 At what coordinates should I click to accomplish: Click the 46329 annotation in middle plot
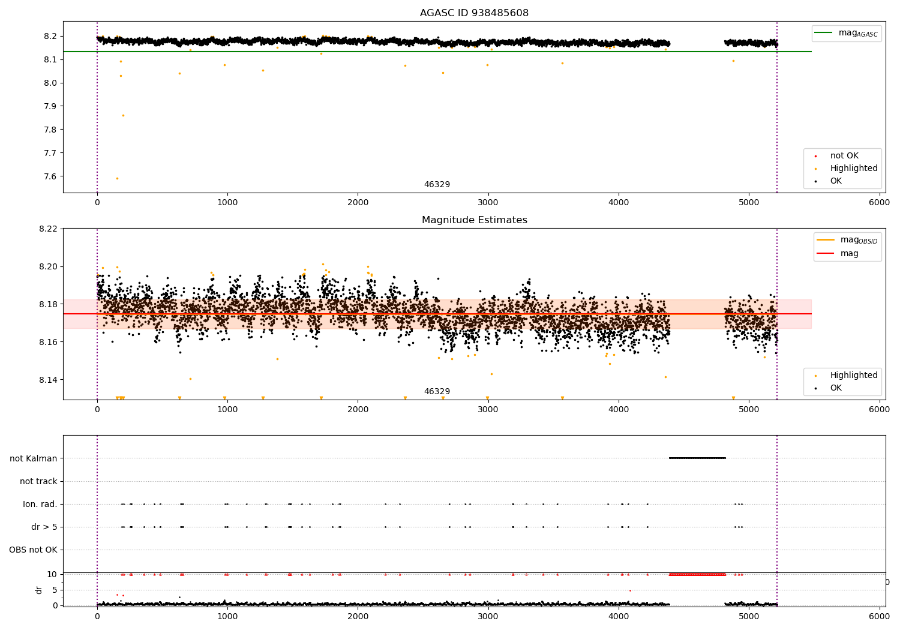tap(437, 392)
